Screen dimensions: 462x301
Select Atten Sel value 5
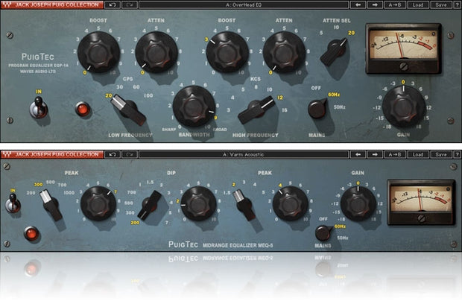click(321, 33)
